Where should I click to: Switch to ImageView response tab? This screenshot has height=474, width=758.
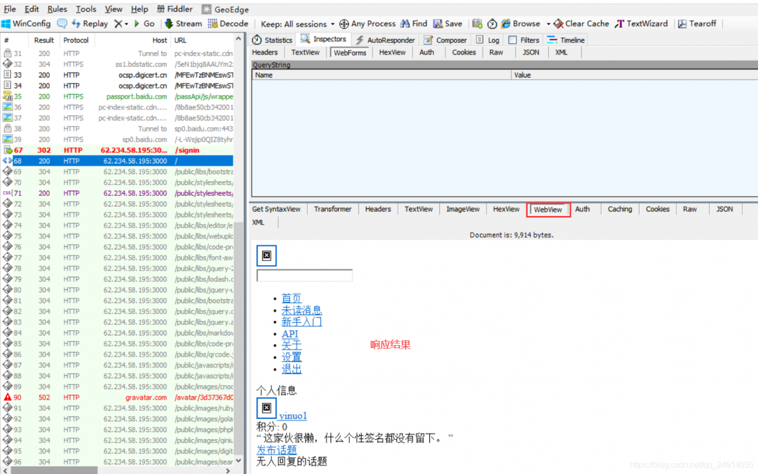coord(463,209)
